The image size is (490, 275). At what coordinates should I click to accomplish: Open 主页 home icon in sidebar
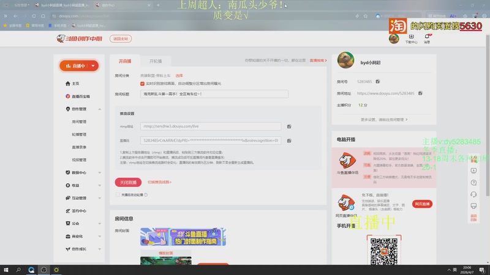68,84
